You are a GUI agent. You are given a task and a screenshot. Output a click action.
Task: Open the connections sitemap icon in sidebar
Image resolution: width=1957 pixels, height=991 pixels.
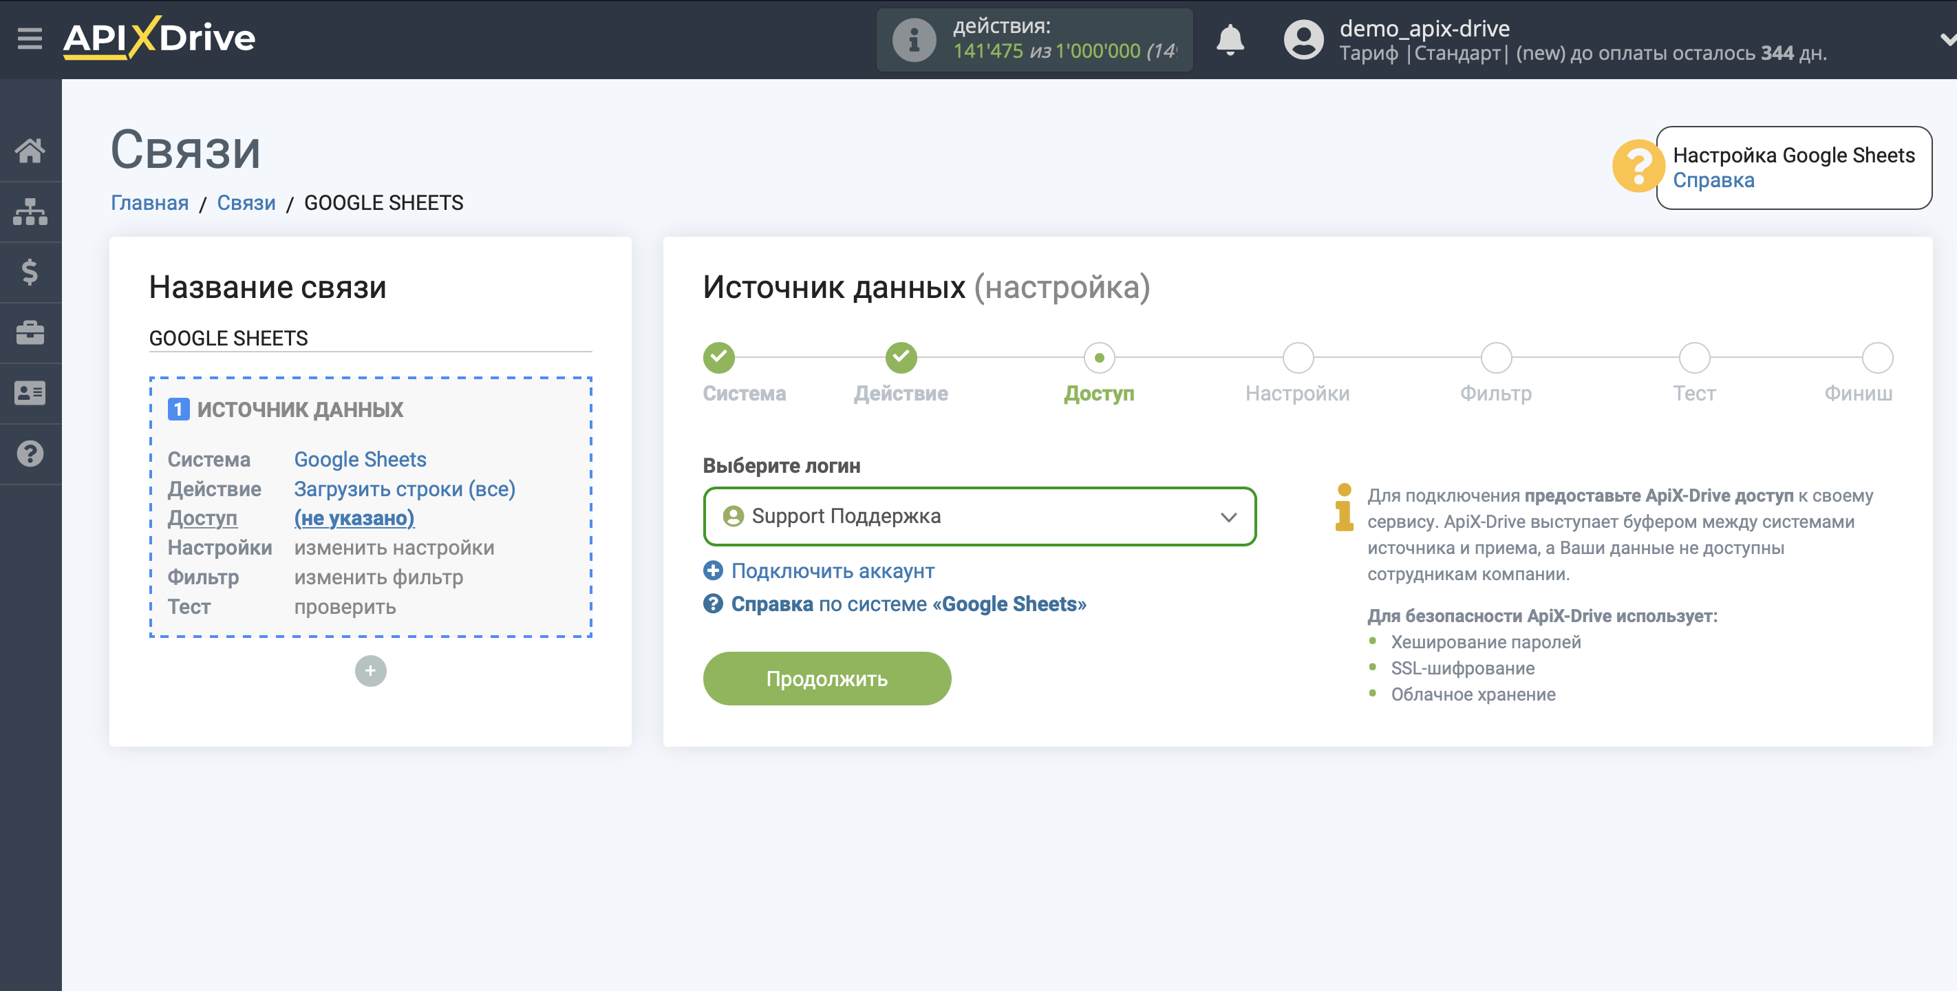click(x=30, y=211)
